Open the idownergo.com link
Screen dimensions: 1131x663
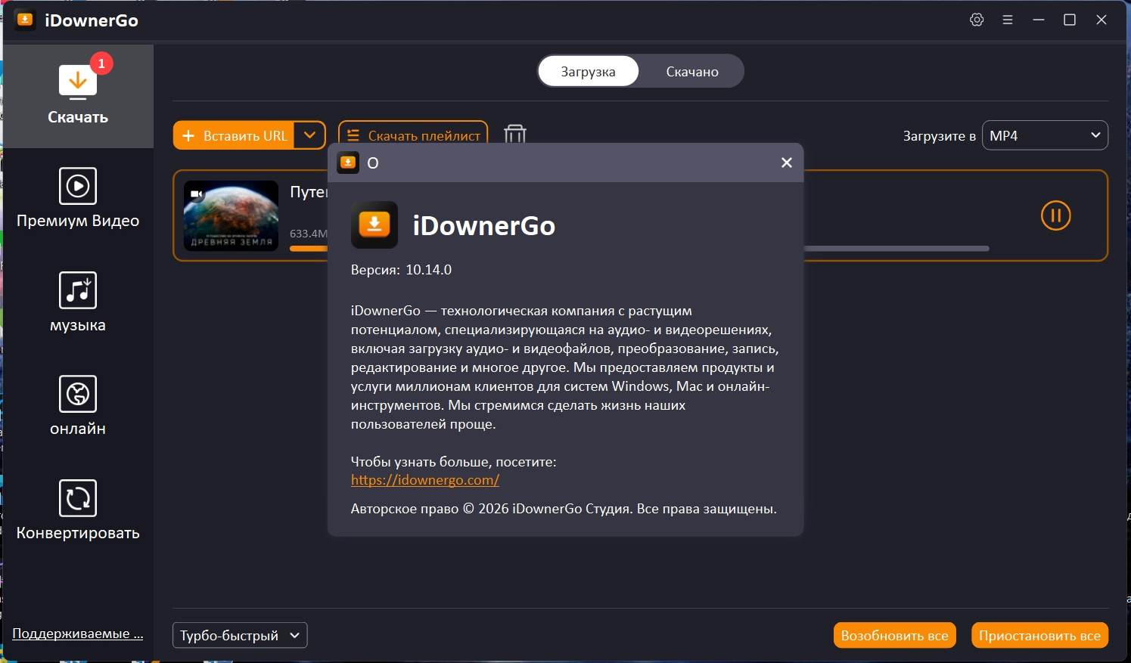point(425,480)
